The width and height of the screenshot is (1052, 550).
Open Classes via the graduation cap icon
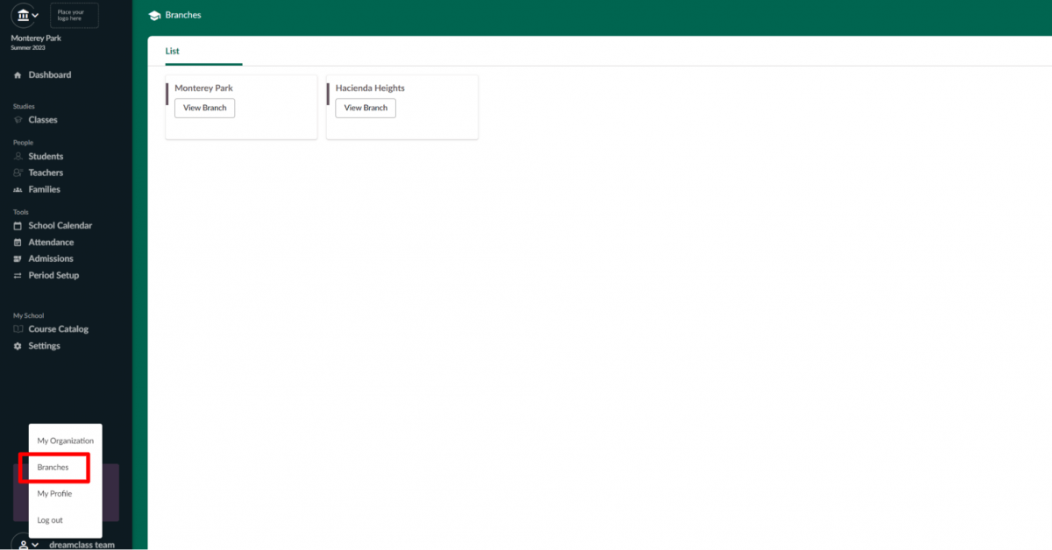[x=18, y=120]
